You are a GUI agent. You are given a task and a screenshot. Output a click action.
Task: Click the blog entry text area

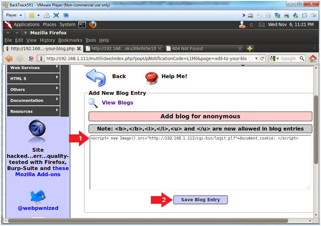point(201,162)
